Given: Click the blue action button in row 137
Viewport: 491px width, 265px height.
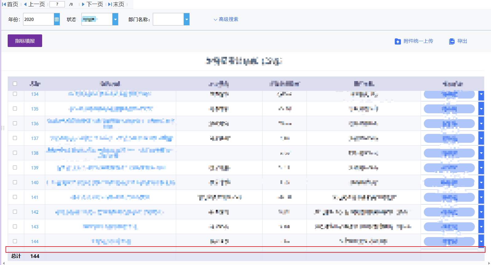Looking at the screenshot, I should pos(449,138).
